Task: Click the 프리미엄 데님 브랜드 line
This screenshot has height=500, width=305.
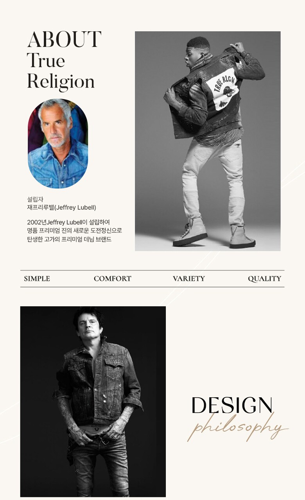Action: pyautogui.click(x=69, y=239)
